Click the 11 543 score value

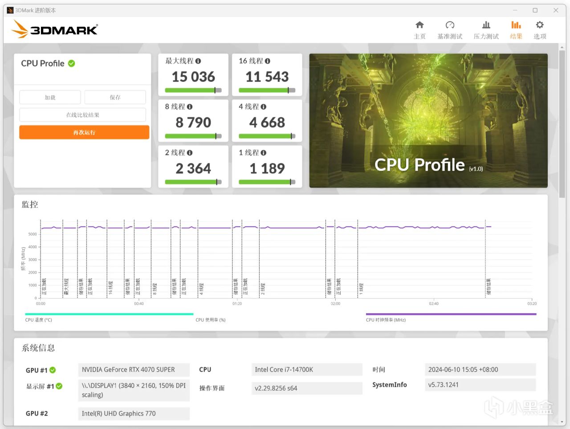267,77
